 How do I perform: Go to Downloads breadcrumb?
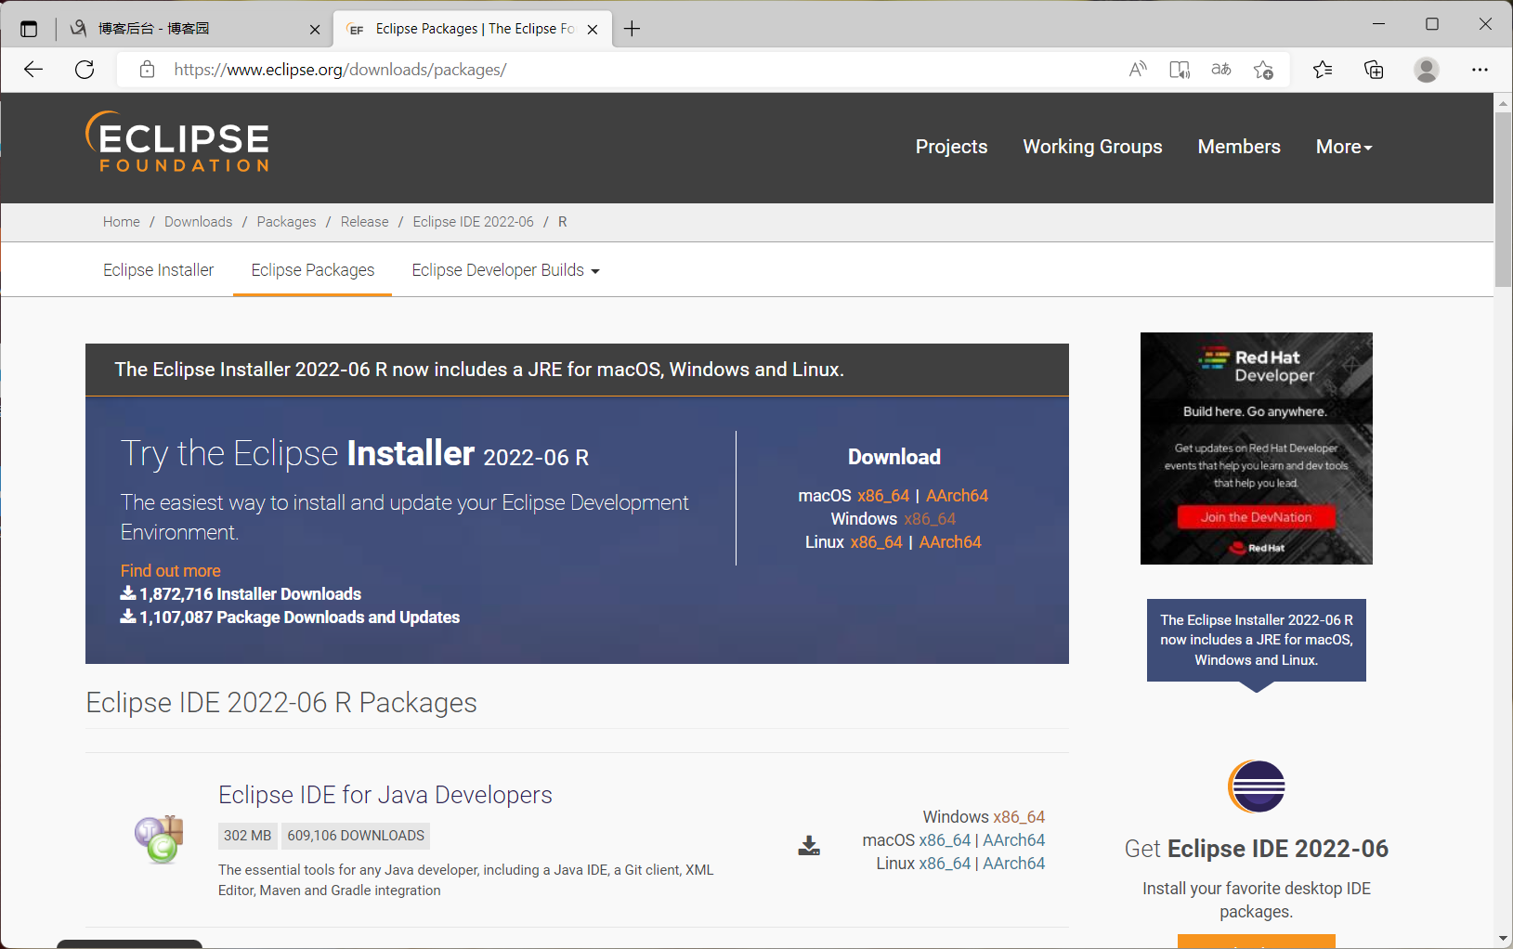(199, 222)
